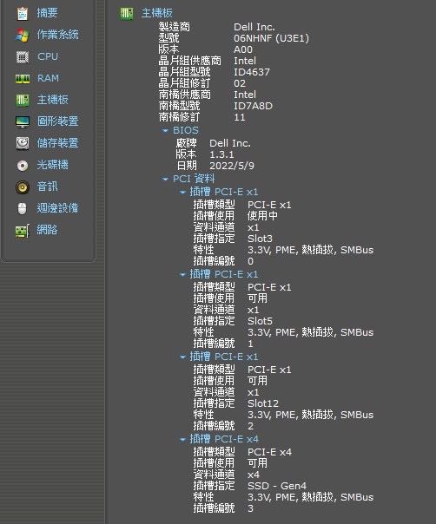Click the 南橋型號 label

180,106
